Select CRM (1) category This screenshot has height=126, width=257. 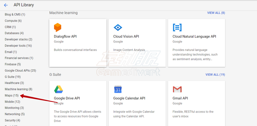coord(10,27)
